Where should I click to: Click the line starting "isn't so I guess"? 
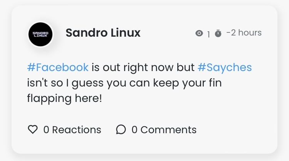click(x=124, y=83)
